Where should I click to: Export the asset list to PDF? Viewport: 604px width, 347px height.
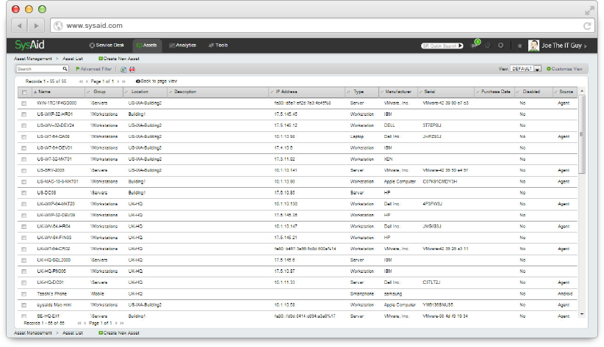point(132,69)
